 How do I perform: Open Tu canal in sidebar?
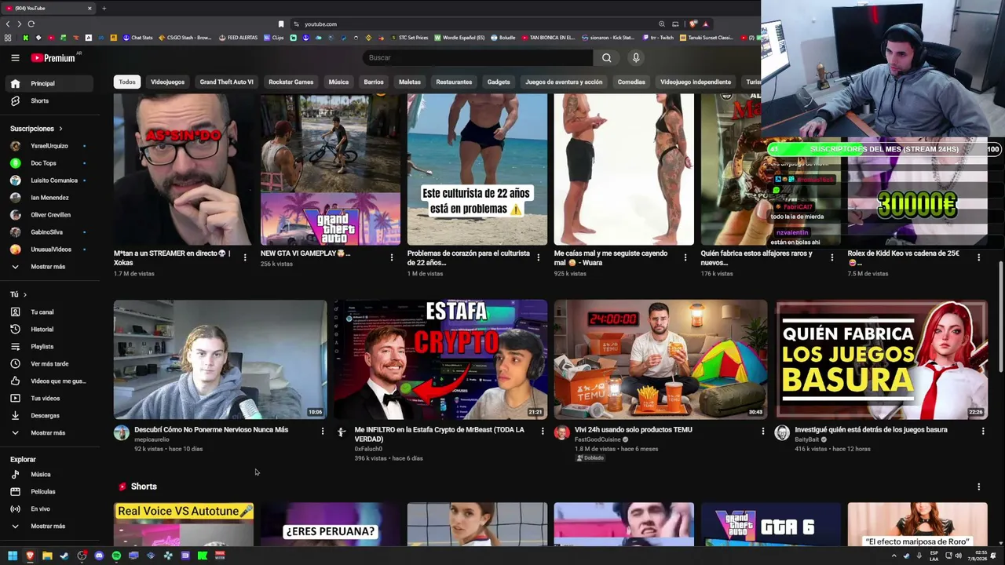[x=50, y=312]
